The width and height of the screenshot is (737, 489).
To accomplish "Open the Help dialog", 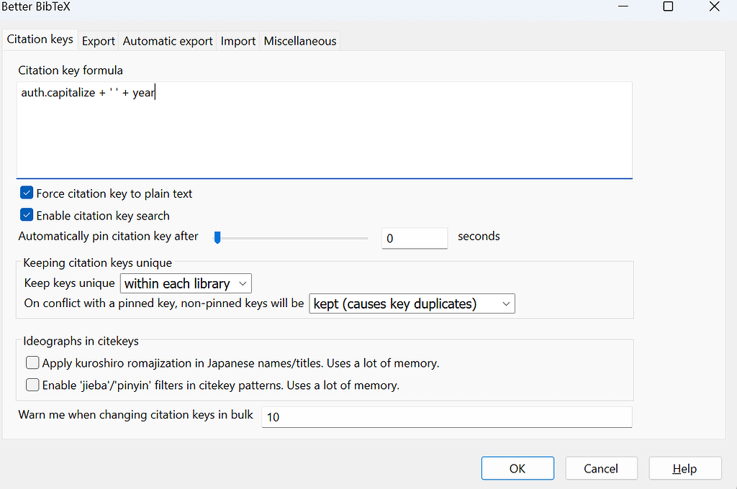I will [684, 468].
